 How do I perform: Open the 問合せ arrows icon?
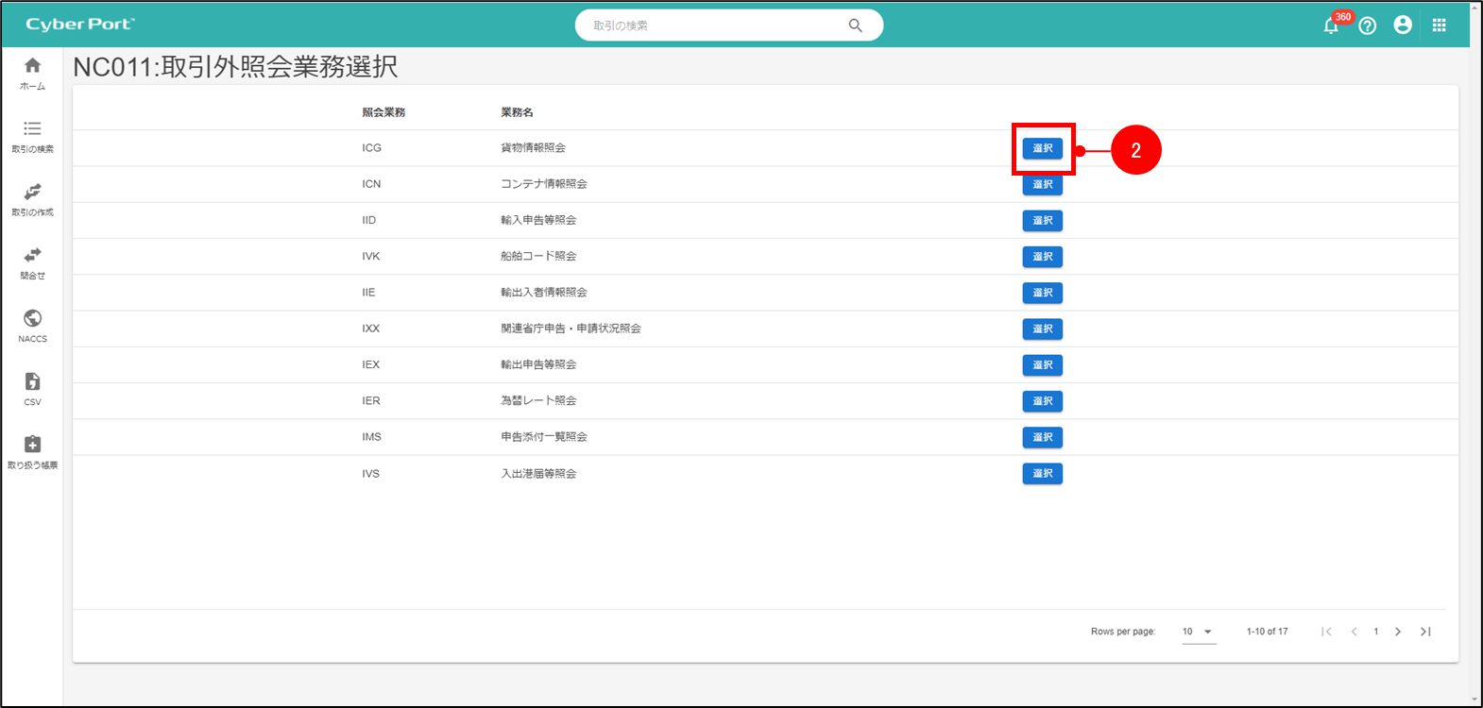32,256
